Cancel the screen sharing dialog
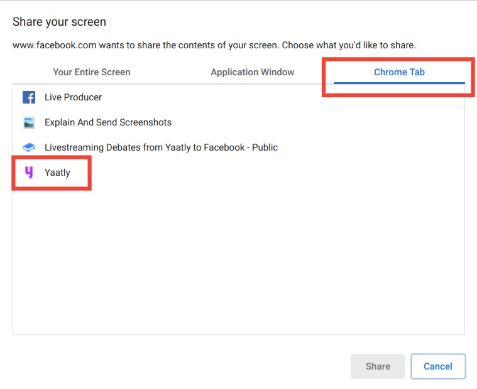The width and height of the screenshot is (477, 389). point(438,366)
